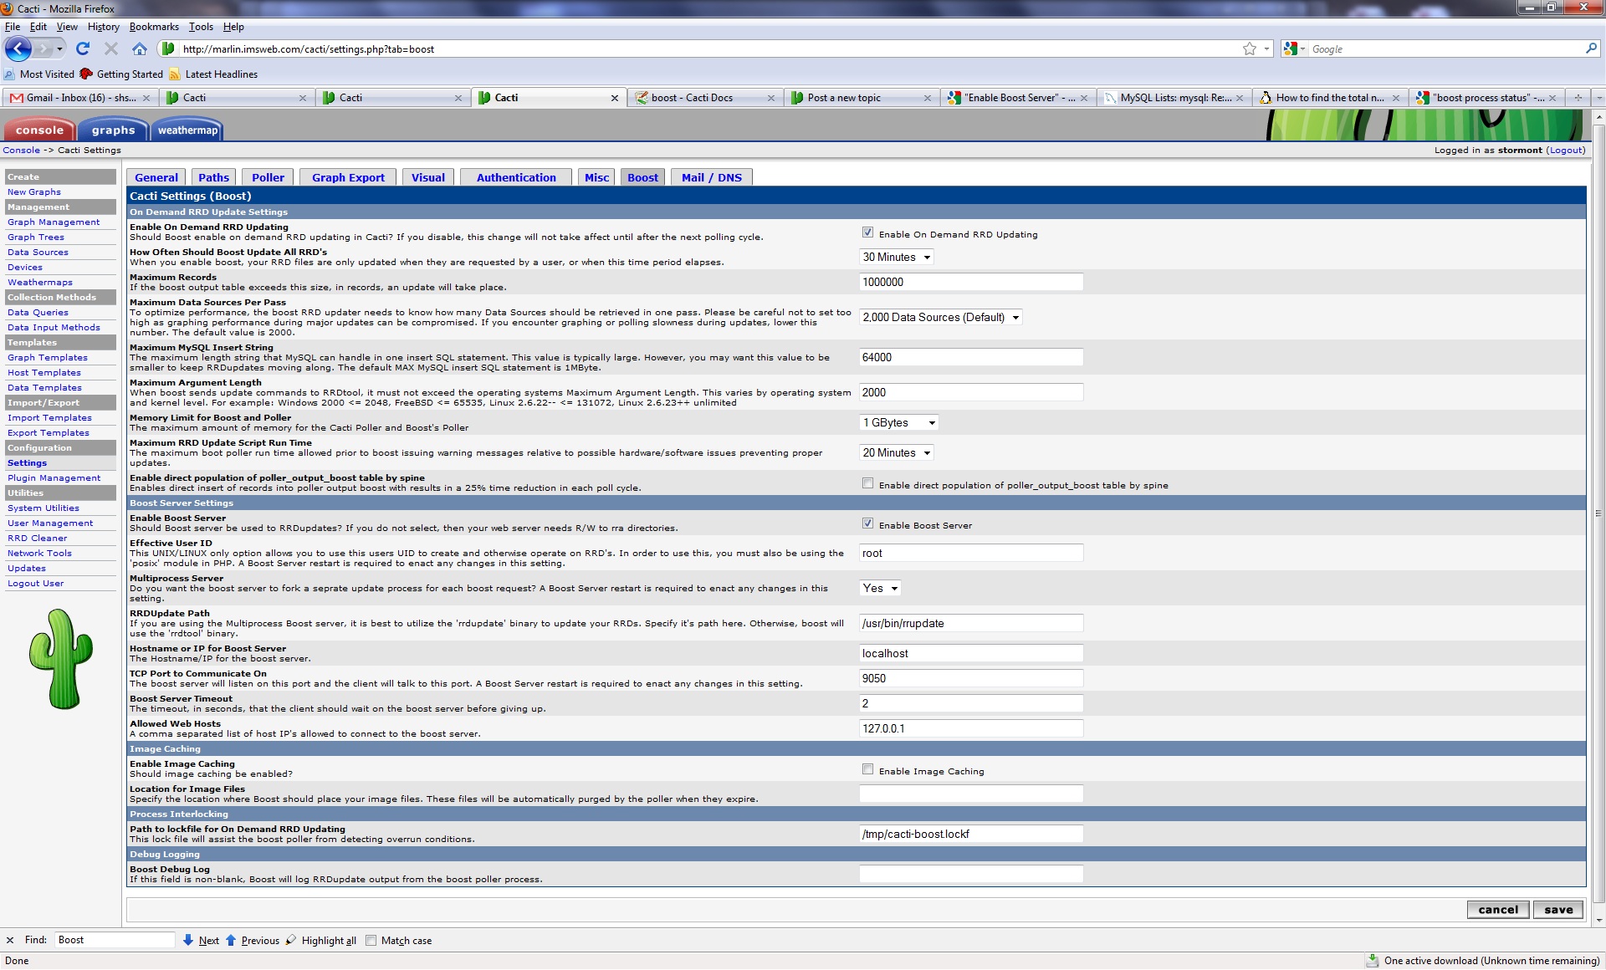Open the Tools menu

(201, 27)
